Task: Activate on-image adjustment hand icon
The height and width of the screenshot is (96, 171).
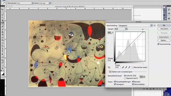Action: tap(109, 67)
